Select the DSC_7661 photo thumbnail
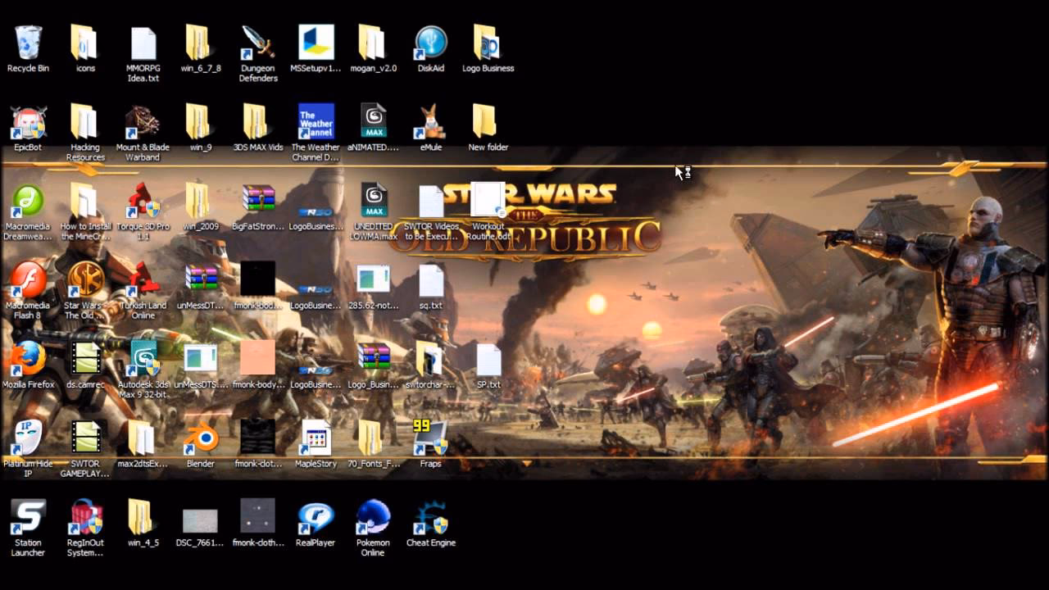Screen dimensions: 1049x590 click(200, 521)
